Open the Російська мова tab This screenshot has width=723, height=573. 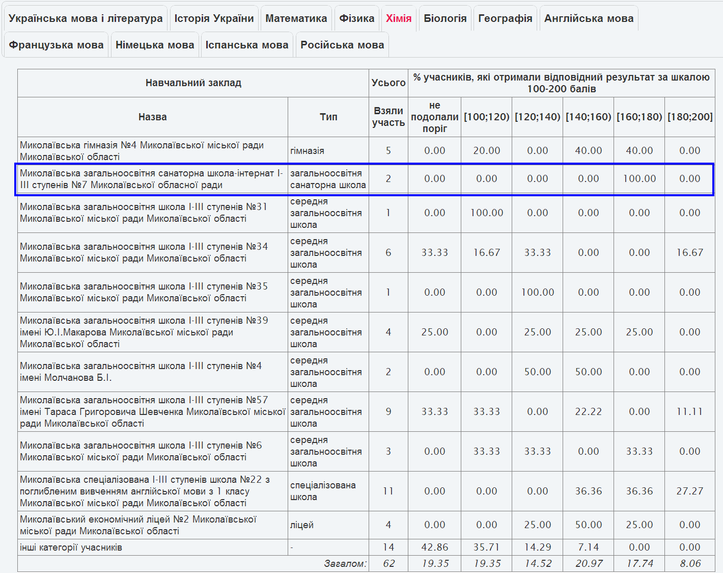pos(342,45)
